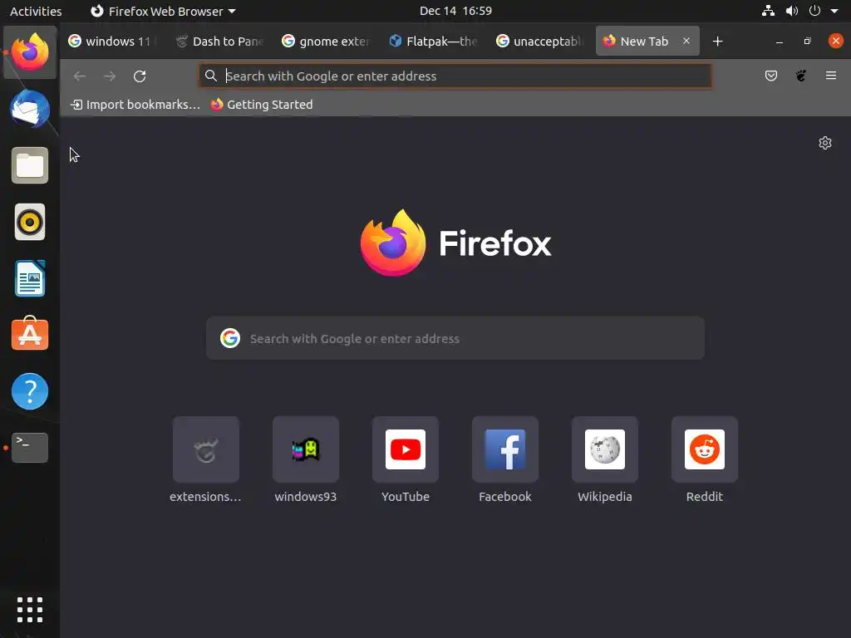851x638 pixels.
Task: Save page to Pocket
Action: click(x=770, y=76)
